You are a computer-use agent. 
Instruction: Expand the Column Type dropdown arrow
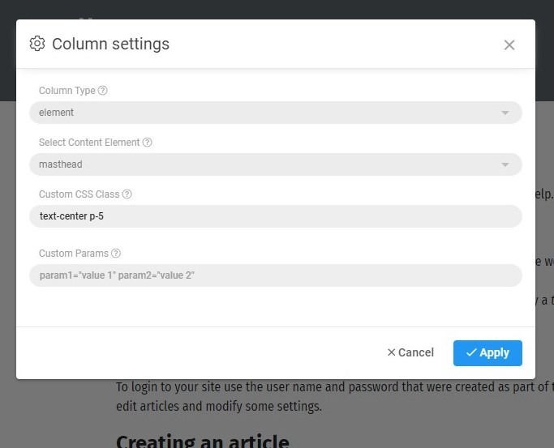505,113
